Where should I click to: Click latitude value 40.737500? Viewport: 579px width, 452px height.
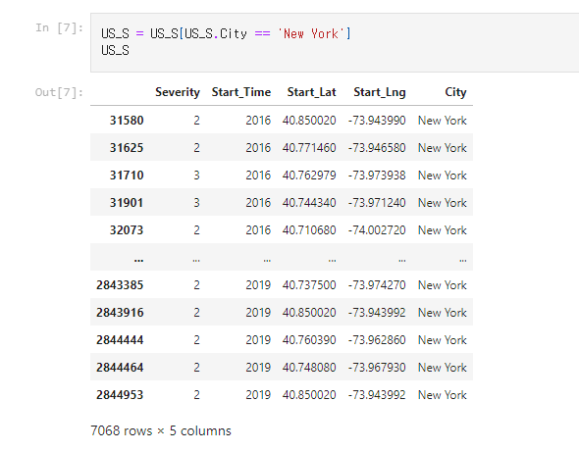(x=309, y=285)
